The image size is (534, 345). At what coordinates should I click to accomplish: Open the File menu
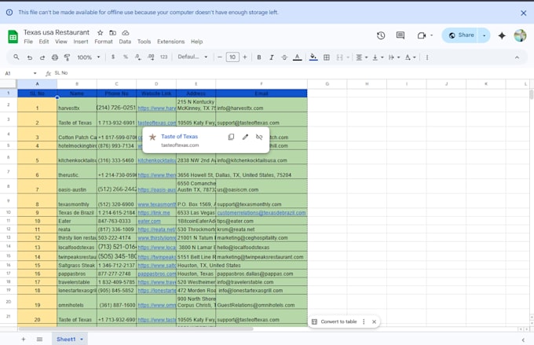coord(28,42)
